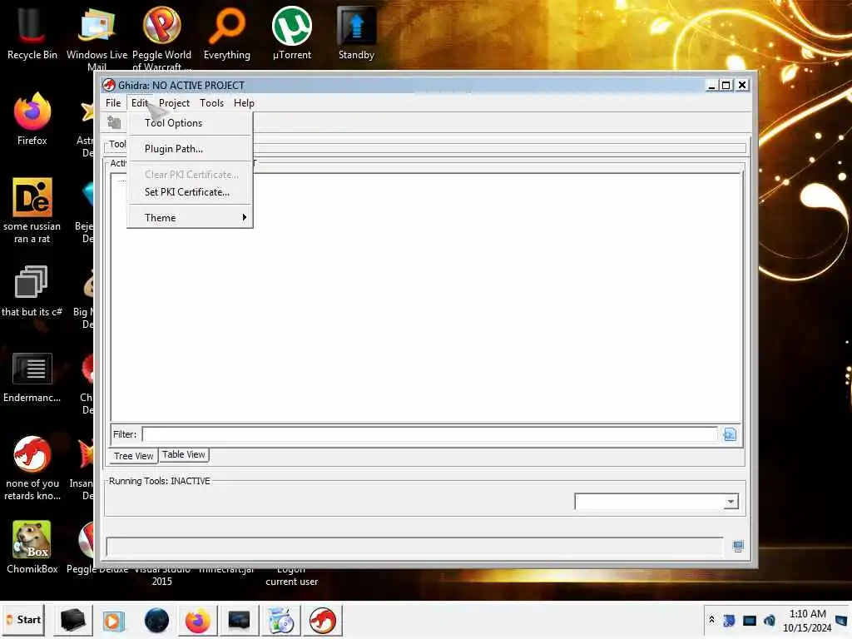Click the network tray icon

point(750,620)
